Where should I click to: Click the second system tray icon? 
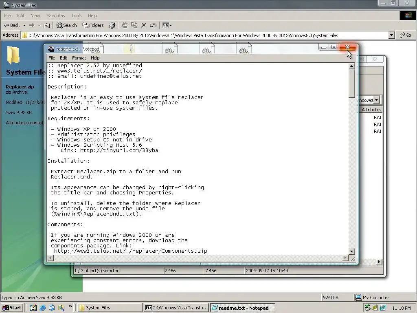[375, 308]
